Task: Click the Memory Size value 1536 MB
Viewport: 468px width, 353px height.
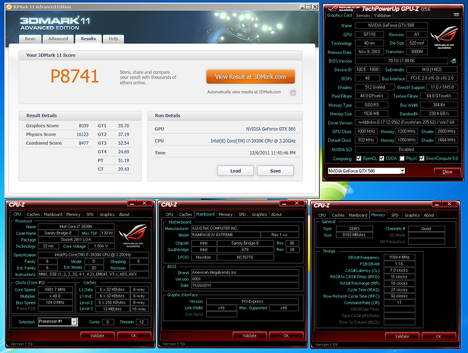Action: (371, 114)
